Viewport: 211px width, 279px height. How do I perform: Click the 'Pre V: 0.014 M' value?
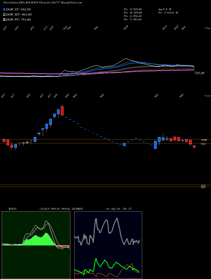(x=168, y=13)
